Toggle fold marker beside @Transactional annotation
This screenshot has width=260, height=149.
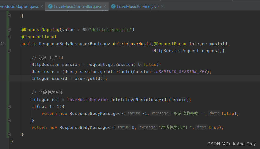9,37
